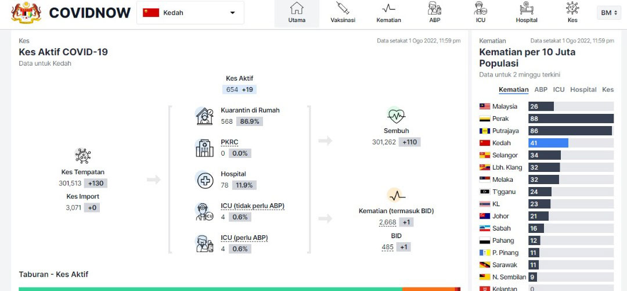The image size is (627, 291).
Task: Click the N. Sembilan row label
Action: [509, 277]
